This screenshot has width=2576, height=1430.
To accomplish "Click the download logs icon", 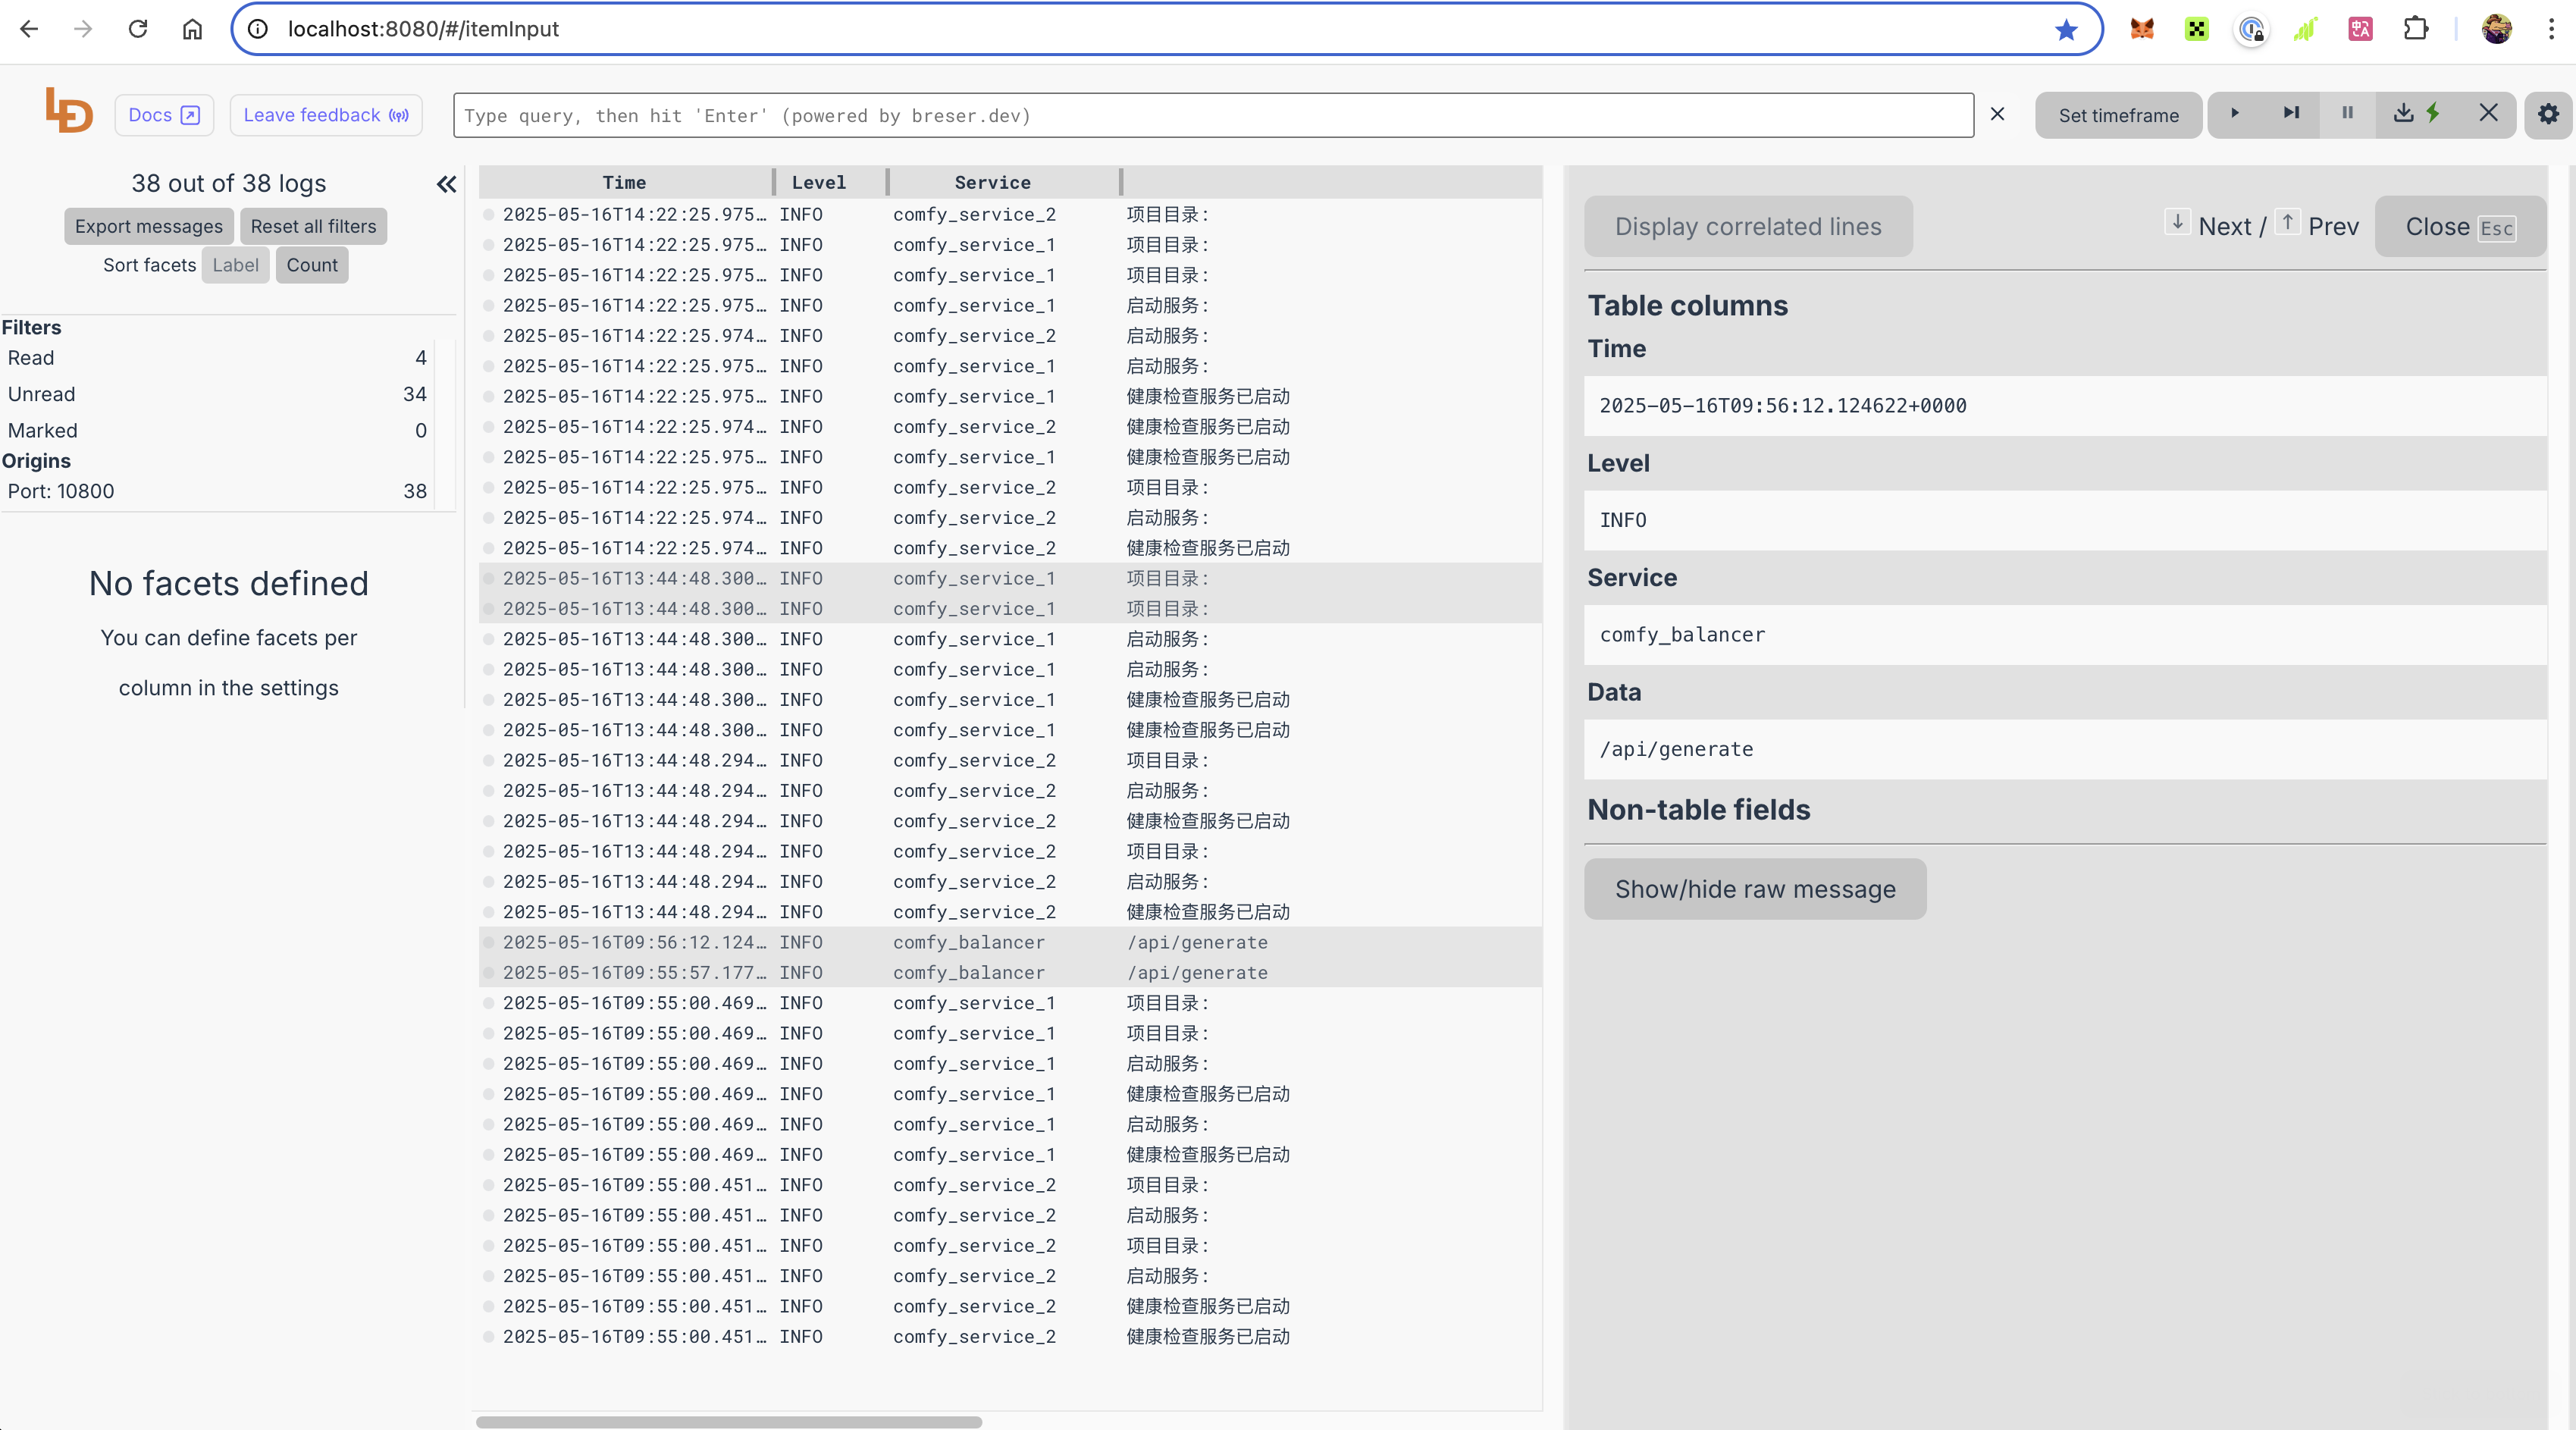I will 2403,113.
